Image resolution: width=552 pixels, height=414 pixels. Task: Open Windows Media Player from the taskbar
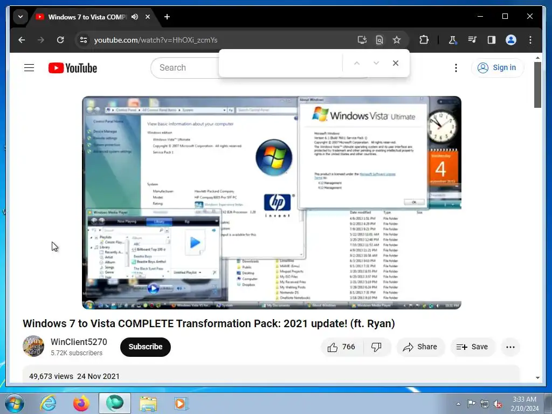tap(181, 403)
